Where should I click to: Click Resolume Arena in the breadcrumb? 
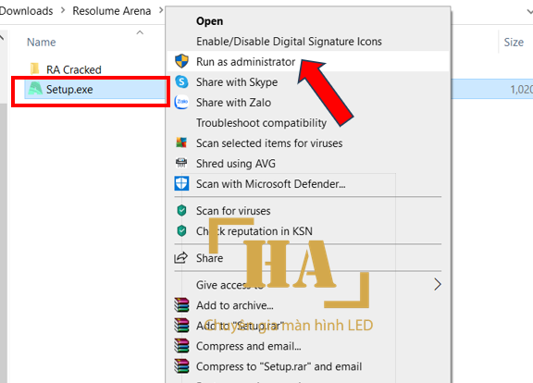111,11
